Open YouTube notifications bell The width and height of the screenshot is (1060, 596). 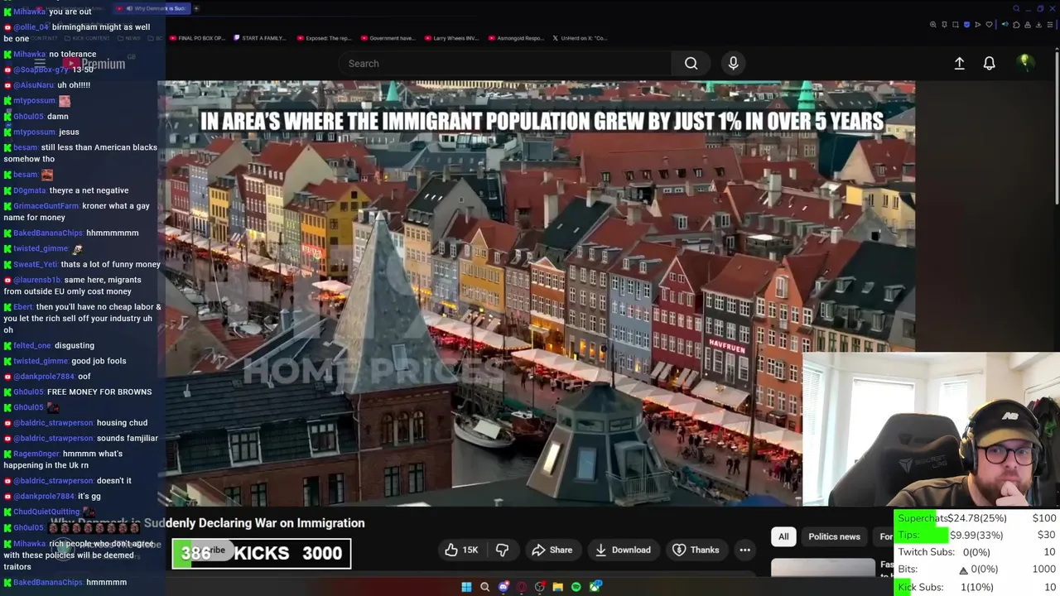tap(989, 64)
